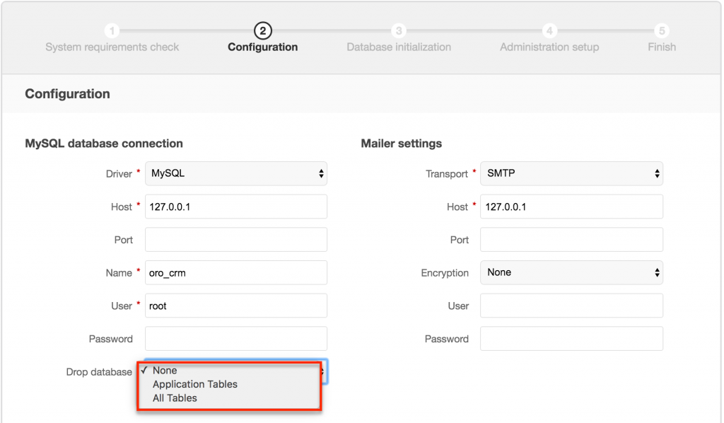The height and width of the screenshot is (423, 724).
Task: Click the database User field root
Action: 236,306
